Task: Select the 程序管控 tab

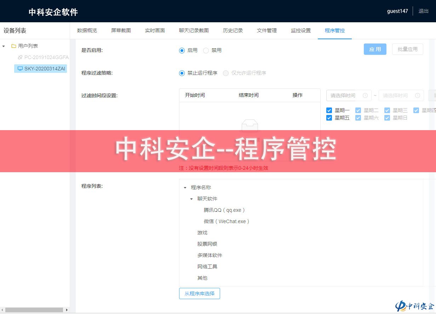Action: click(335, 30)
